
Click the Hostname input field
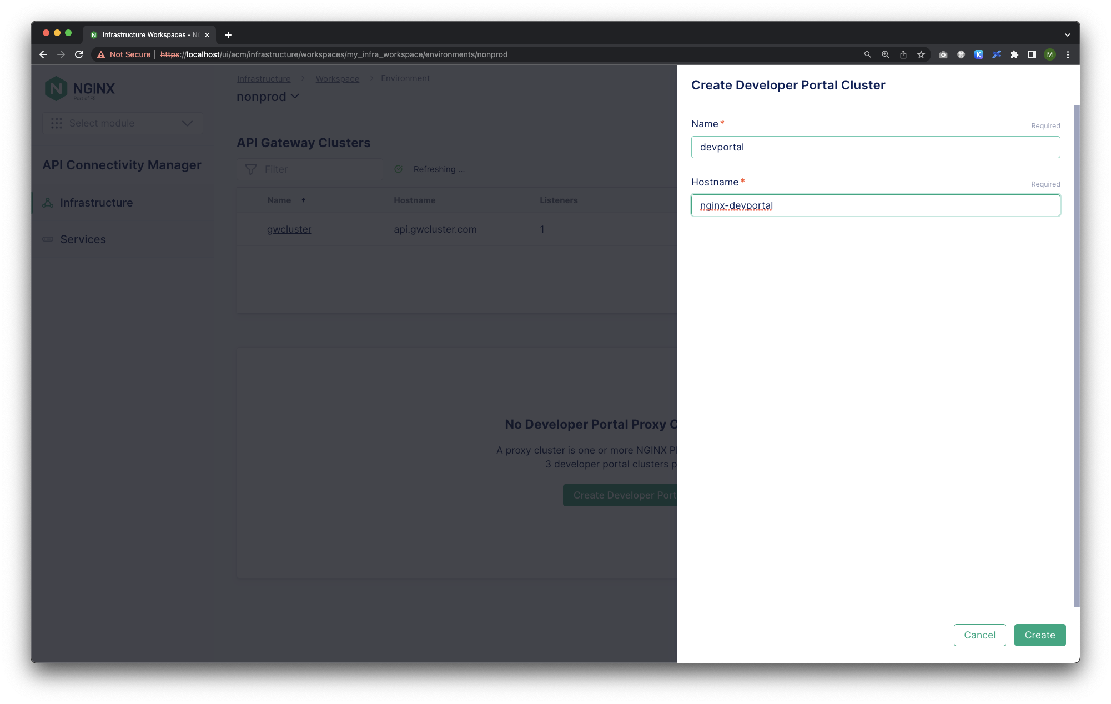(875, 205)
